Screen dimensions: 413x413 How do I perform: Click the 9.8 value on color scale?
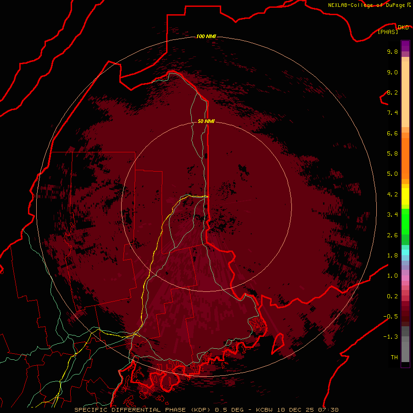tap(392, 51)
